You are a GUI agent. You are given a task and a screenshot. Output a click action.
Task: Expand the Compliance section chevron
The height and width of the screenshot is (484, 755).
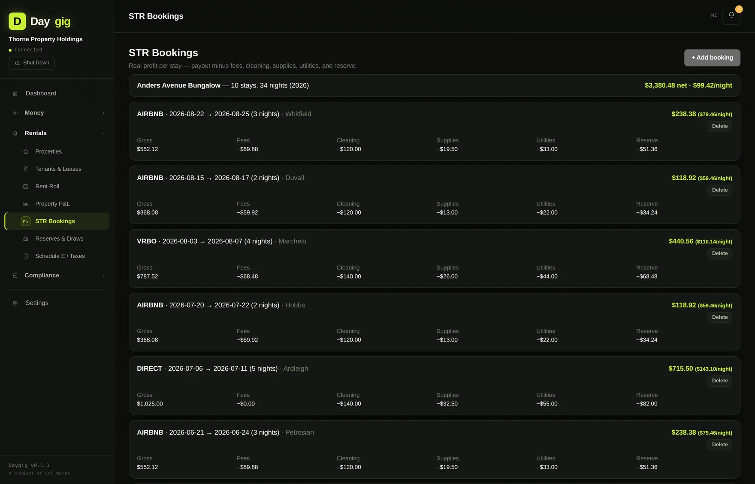(x=103, y=275)
